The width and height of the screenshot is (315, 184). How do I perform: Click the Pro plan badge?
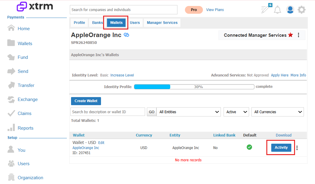(194, 10)
